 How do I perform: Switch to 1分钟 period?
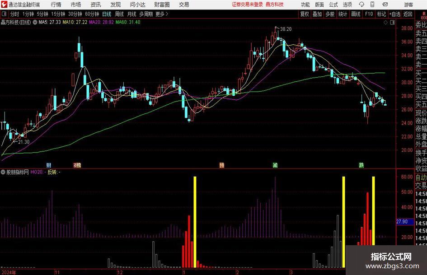pos(28,14)
